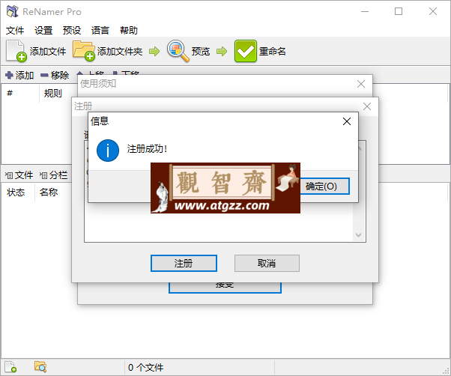This screenshot has width=451, height=376.
Task: Click the 接受 button in 使用须知 window
Action: [225, 288]
